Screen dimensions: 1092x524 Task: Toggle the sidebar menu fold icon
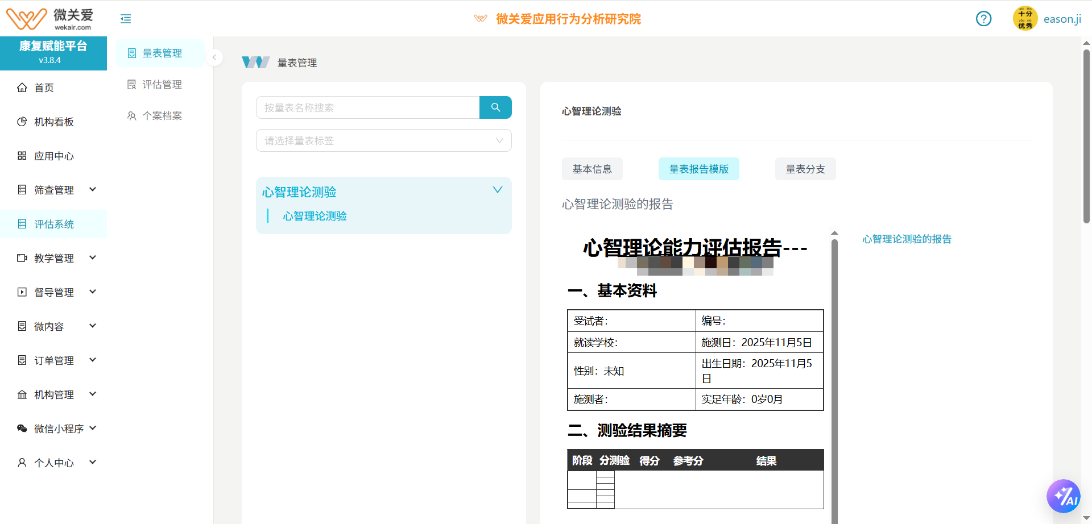(x=126, y=19)
